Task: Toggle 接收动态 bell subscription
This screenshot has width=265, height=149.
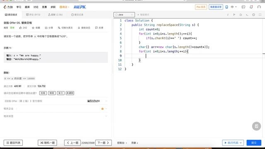Action: [84, 28]
